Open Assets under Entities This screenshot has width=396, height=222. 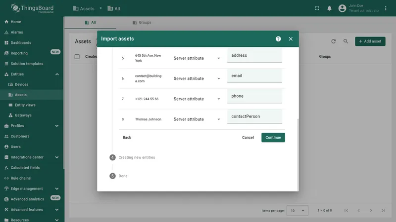point(32,95)
